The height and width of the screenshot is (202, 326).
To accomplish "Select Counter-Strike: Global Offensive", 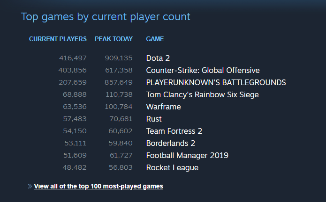I will click(x=203, y=71).
